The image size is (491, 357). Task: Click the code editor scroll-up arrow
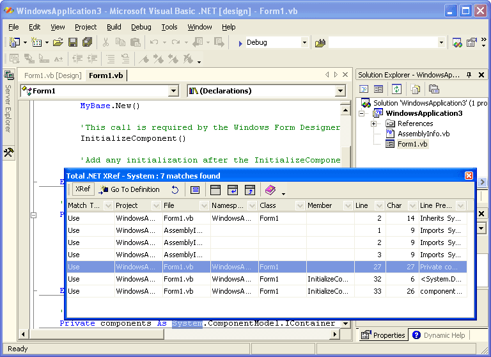(345, 110)
